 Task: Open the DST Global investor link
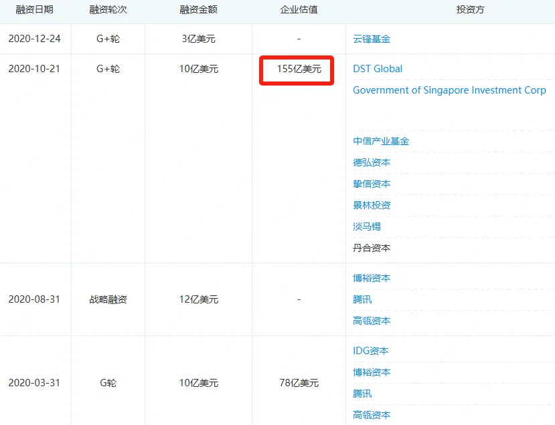(x=378, y=69)
